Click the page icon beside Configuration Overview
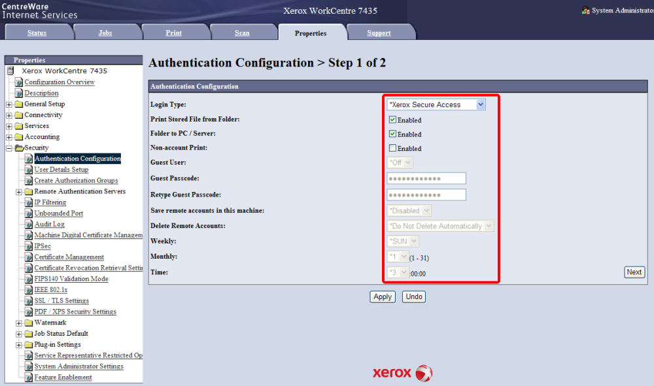The width and height of the screenshot is (654, 386). [x=19, y=82]
